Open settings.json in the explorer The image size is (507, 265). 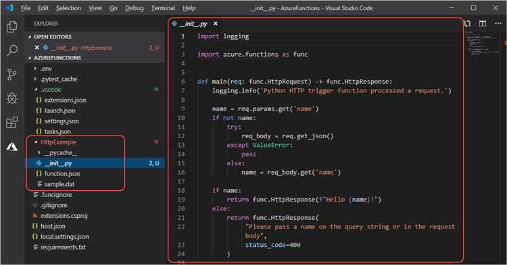[x=62, y=121]
